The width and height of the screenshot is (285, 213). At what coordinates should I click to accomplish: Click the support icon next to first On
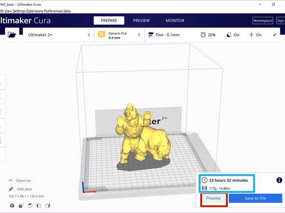pyautogui.click(x=229, y=35)
